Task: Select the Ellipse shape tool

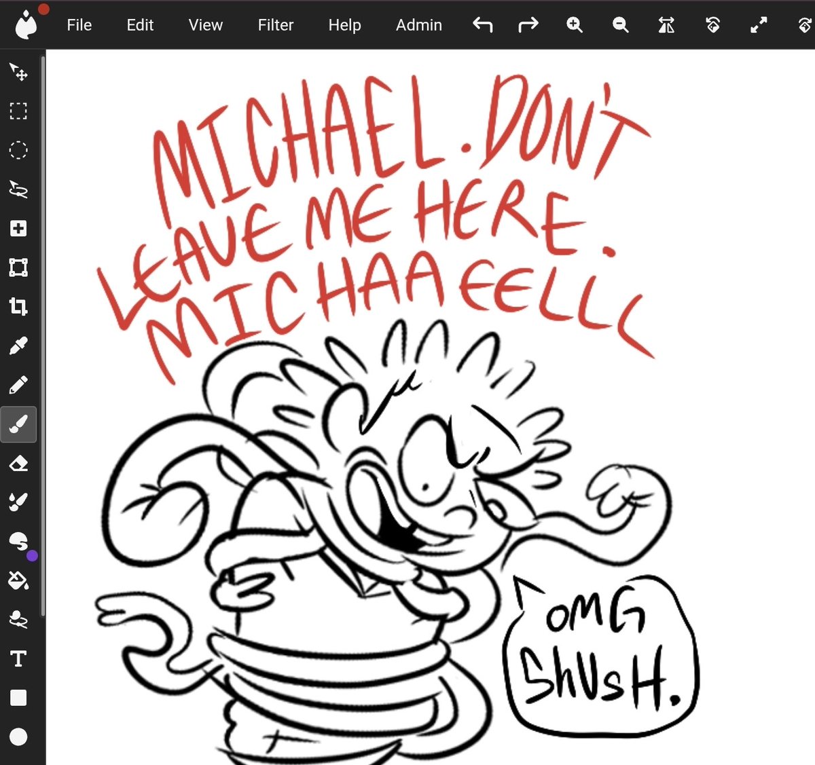Action: (x=18, y=736)
